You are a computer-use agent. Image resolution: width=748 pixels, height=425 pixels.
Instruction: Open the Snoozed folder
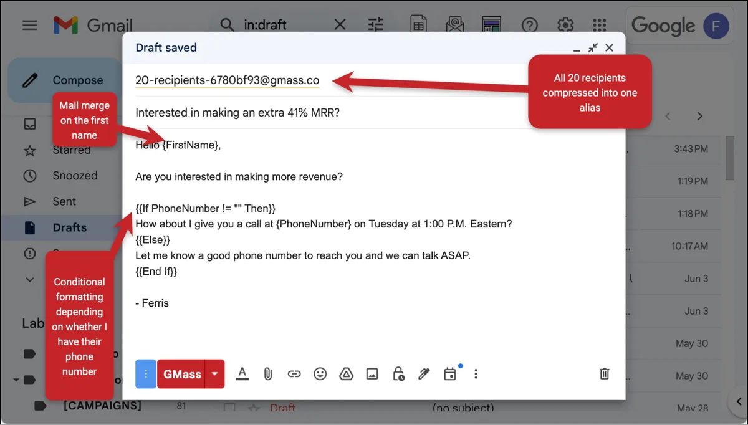point(75,176)
